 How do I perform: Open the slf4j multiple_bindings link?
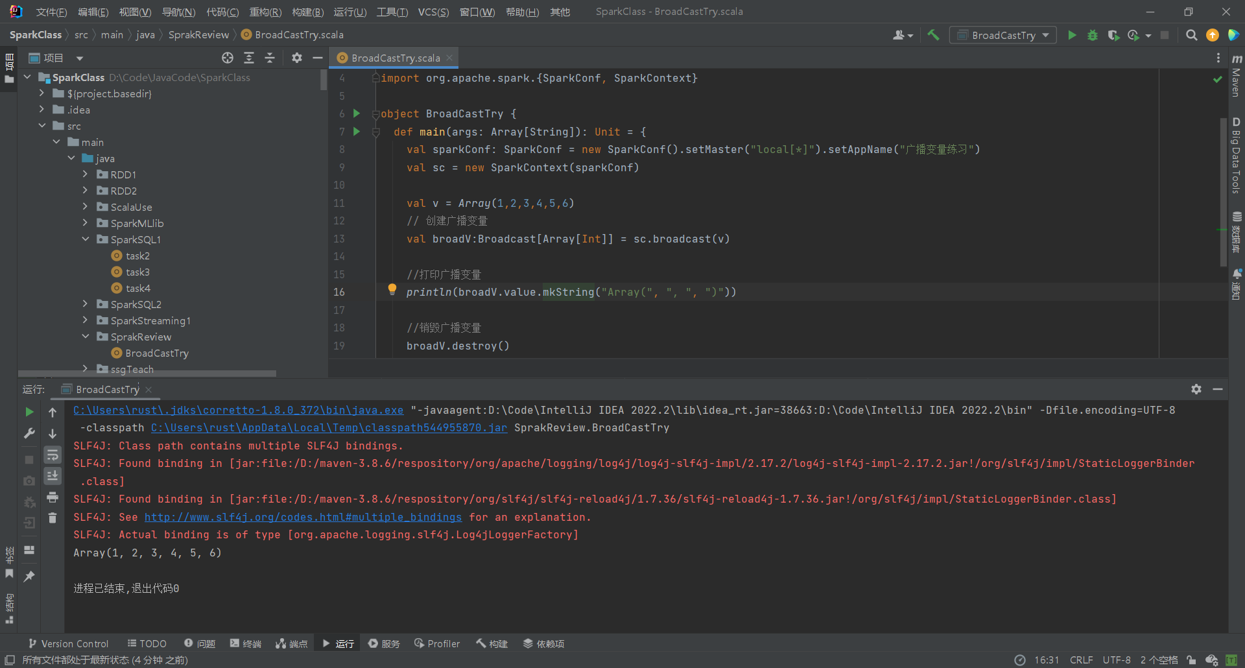(303, 517)
